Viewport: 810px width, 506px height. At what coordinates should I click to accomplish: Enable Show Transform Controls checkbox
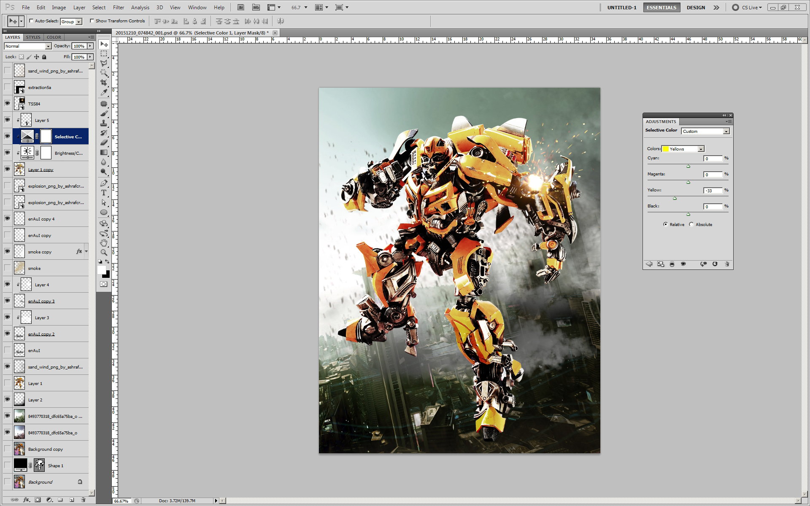pyautogui.click(x=92, y=21)
